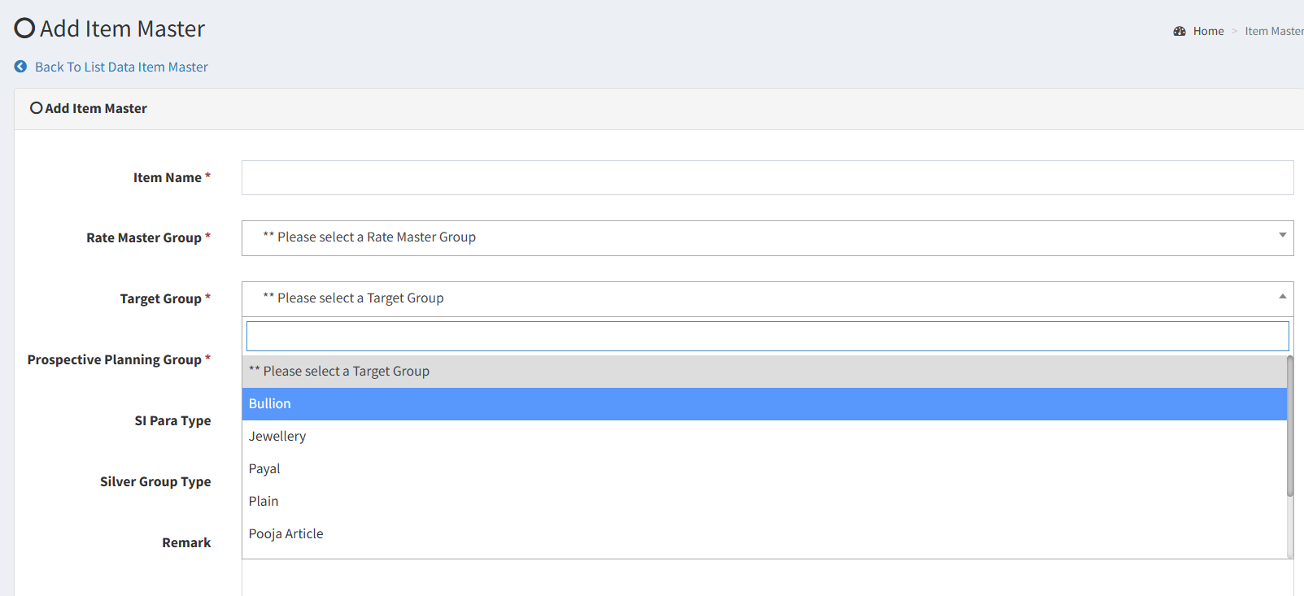Focus the Item Name input field
This screenshot has height=596, width=1304.
[x=767, y=177]
